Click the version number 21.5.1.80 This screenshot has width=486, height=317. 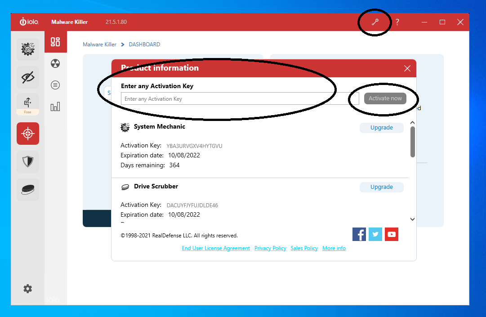tap(116, 22)
